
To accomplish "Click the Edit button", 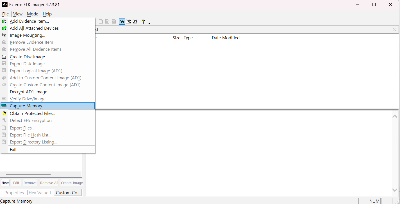I will click(x=16, y=183).
